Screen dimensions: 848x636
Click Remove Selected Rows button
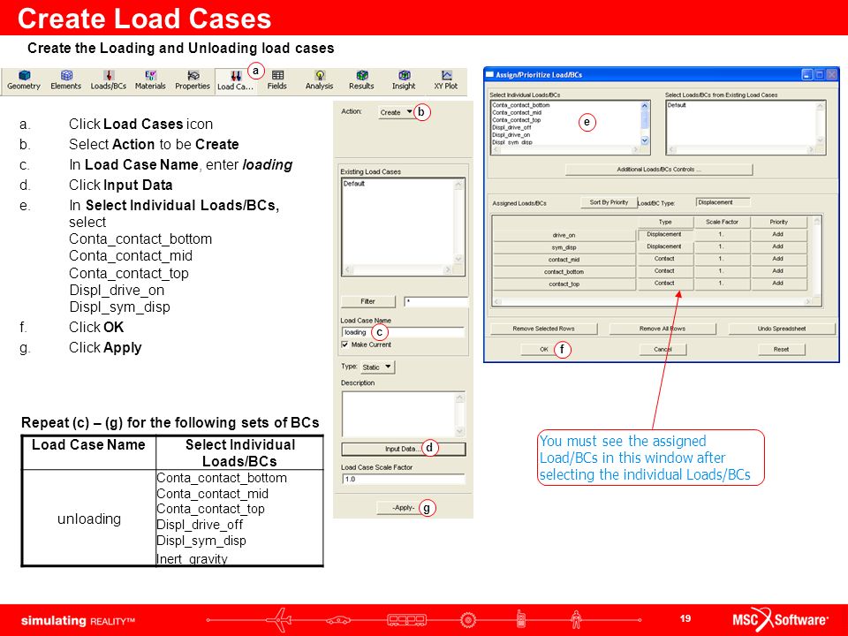pyautogui.click(x=543, y=329)
